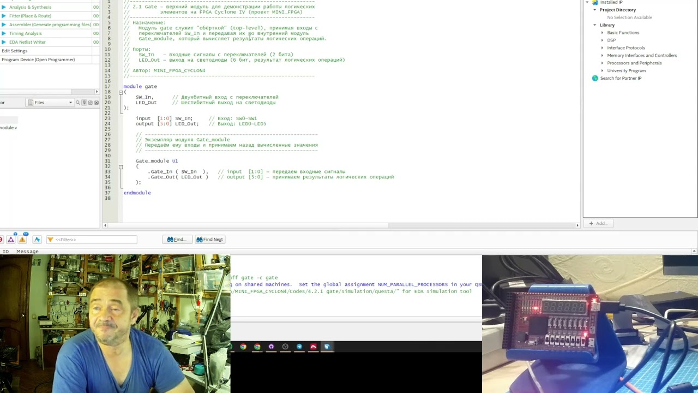Click the Message column header
Screen dimensions: 698x393
[x=28, y=252]
